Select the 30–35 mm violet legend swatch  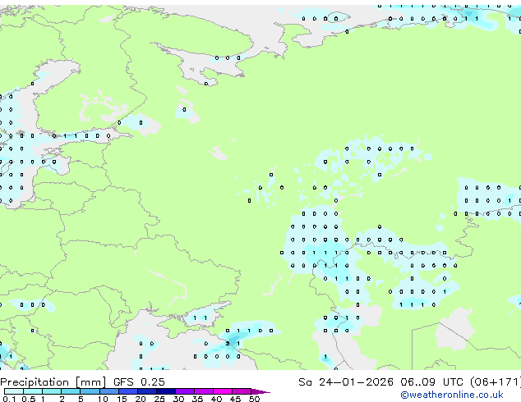click(184, 391)
